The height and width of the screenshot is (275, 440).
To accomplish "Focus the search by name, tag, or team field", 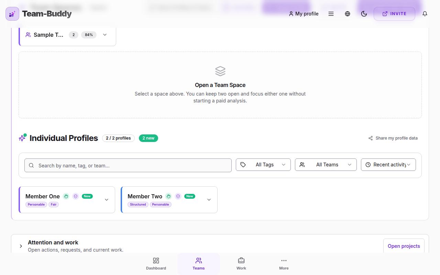I will (128, 165).
